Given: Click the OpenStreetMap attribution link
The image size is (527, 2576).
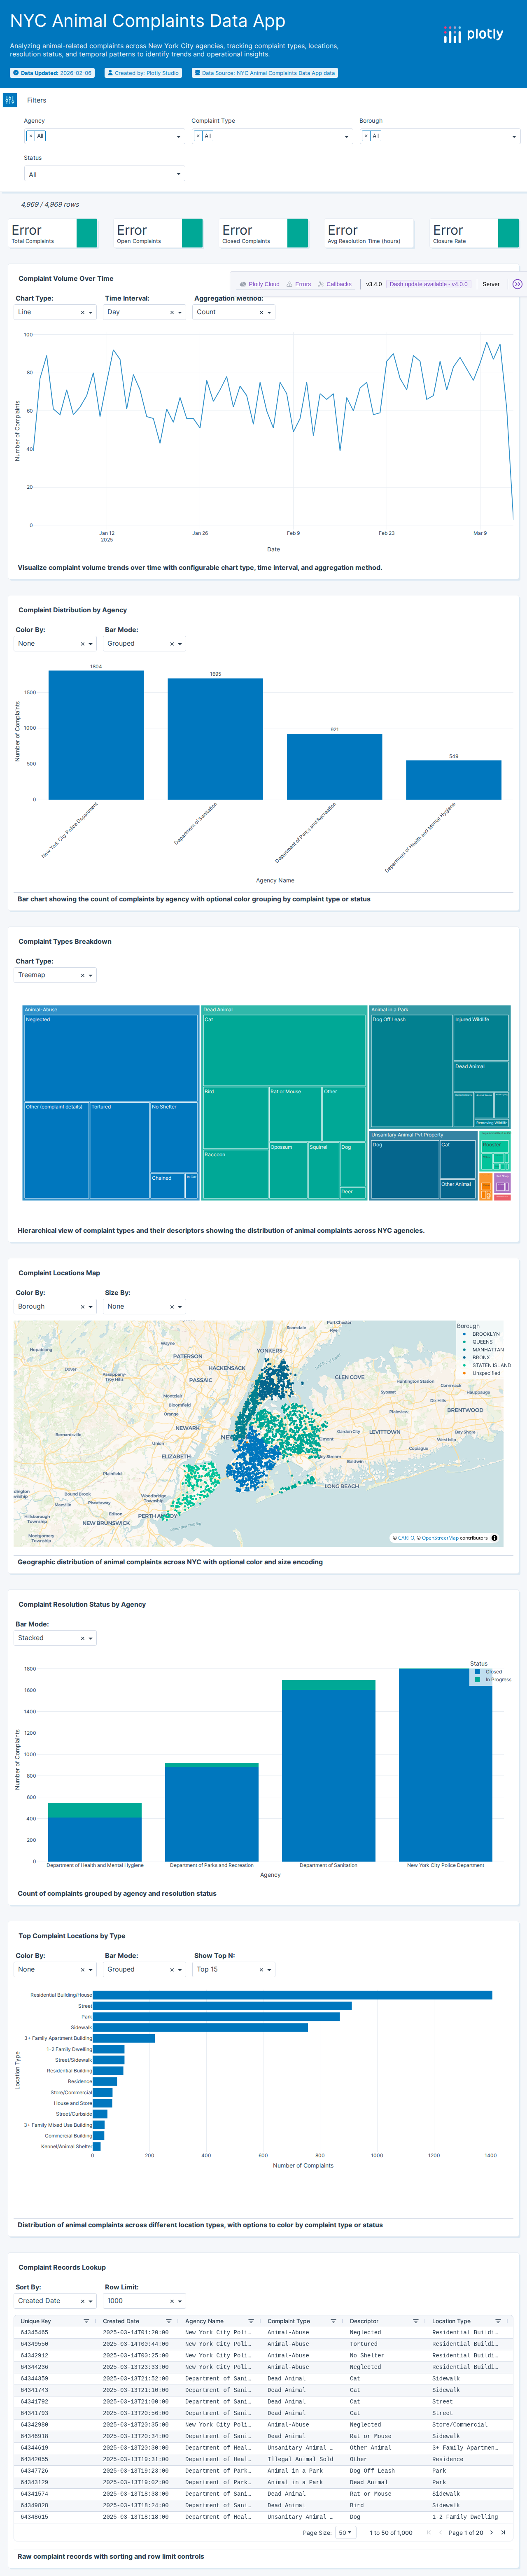Looking at the screenshot, I should 440,1538.
